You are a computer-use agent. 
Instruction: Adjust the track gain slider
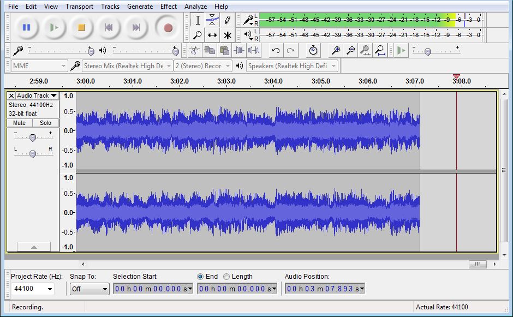pyautogui.click(x=33, y=137)
